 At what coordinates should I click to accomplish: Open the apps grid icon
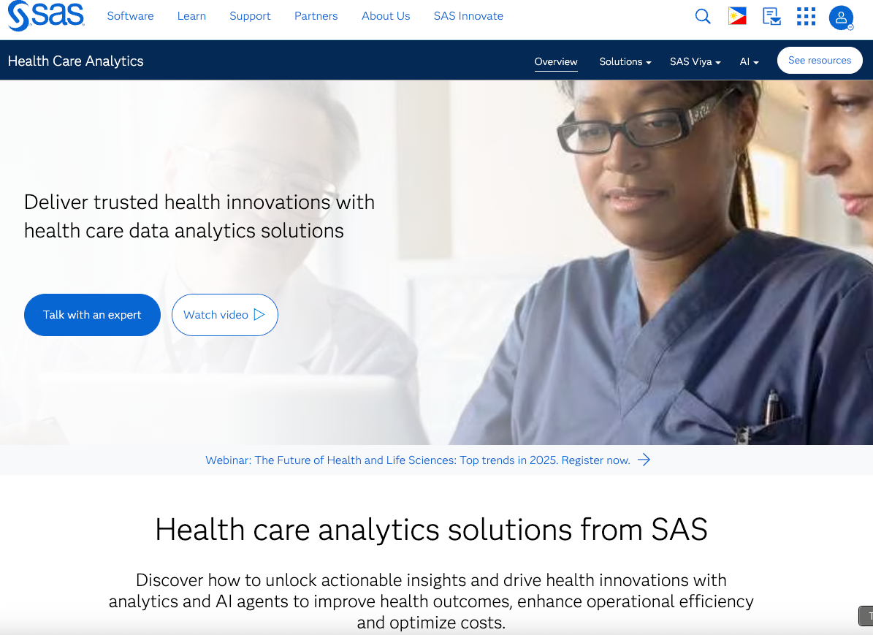point(806,16)
